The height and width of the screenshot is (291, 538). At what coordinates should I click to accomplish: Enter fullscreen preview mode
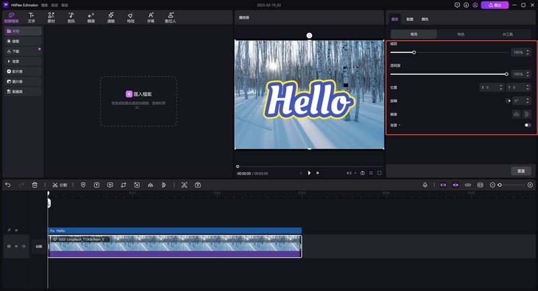(379, 173)
